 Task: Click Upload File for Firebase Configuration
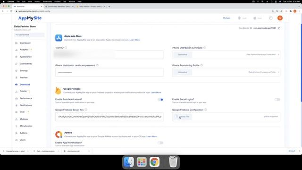[183, 117]
